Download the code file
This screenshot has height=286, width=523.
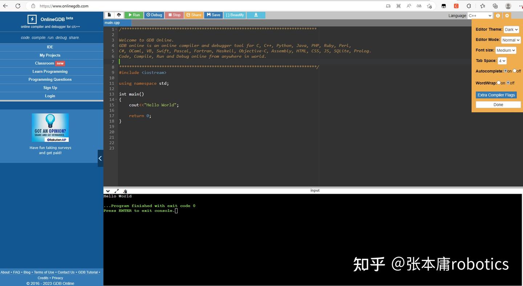[256, 15]
